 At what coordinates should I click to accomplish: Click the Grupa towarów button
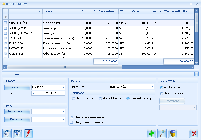pyautogui.click(x=17, y=111)
